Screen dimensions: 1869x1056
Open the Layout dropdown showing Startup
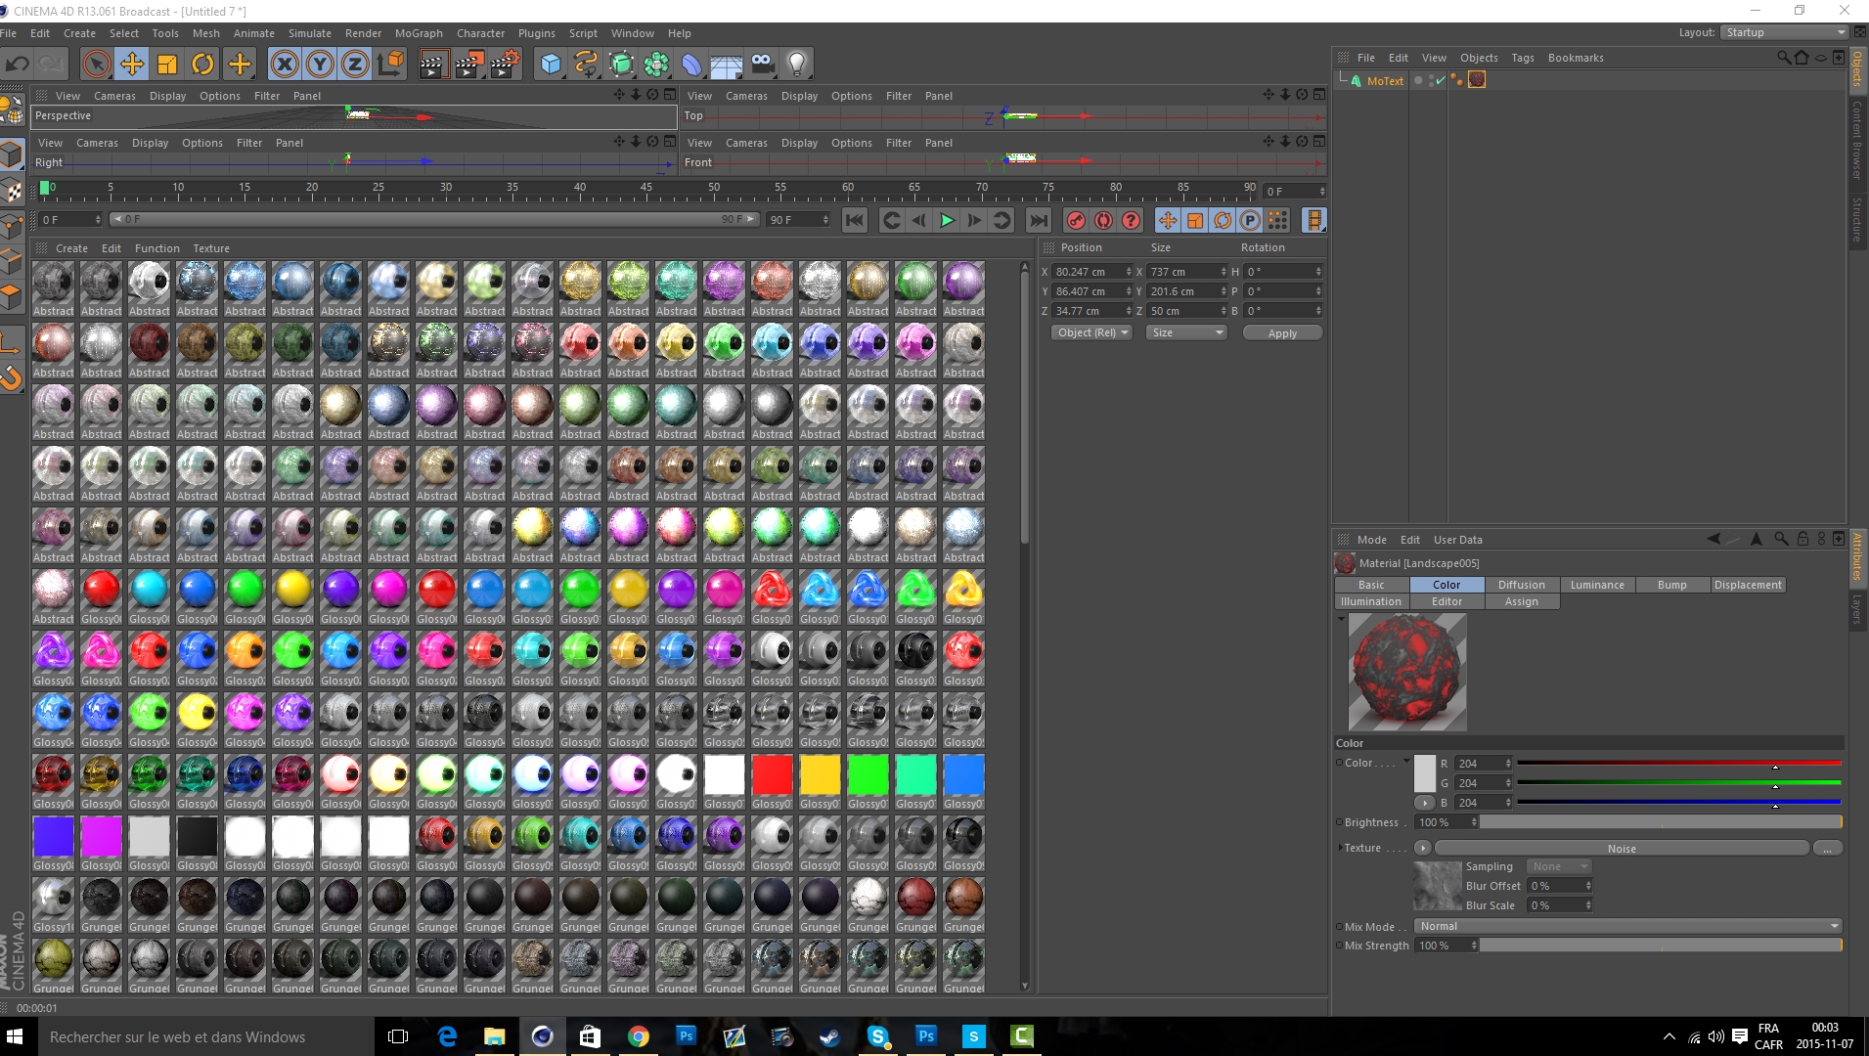tap(1784, 32)
